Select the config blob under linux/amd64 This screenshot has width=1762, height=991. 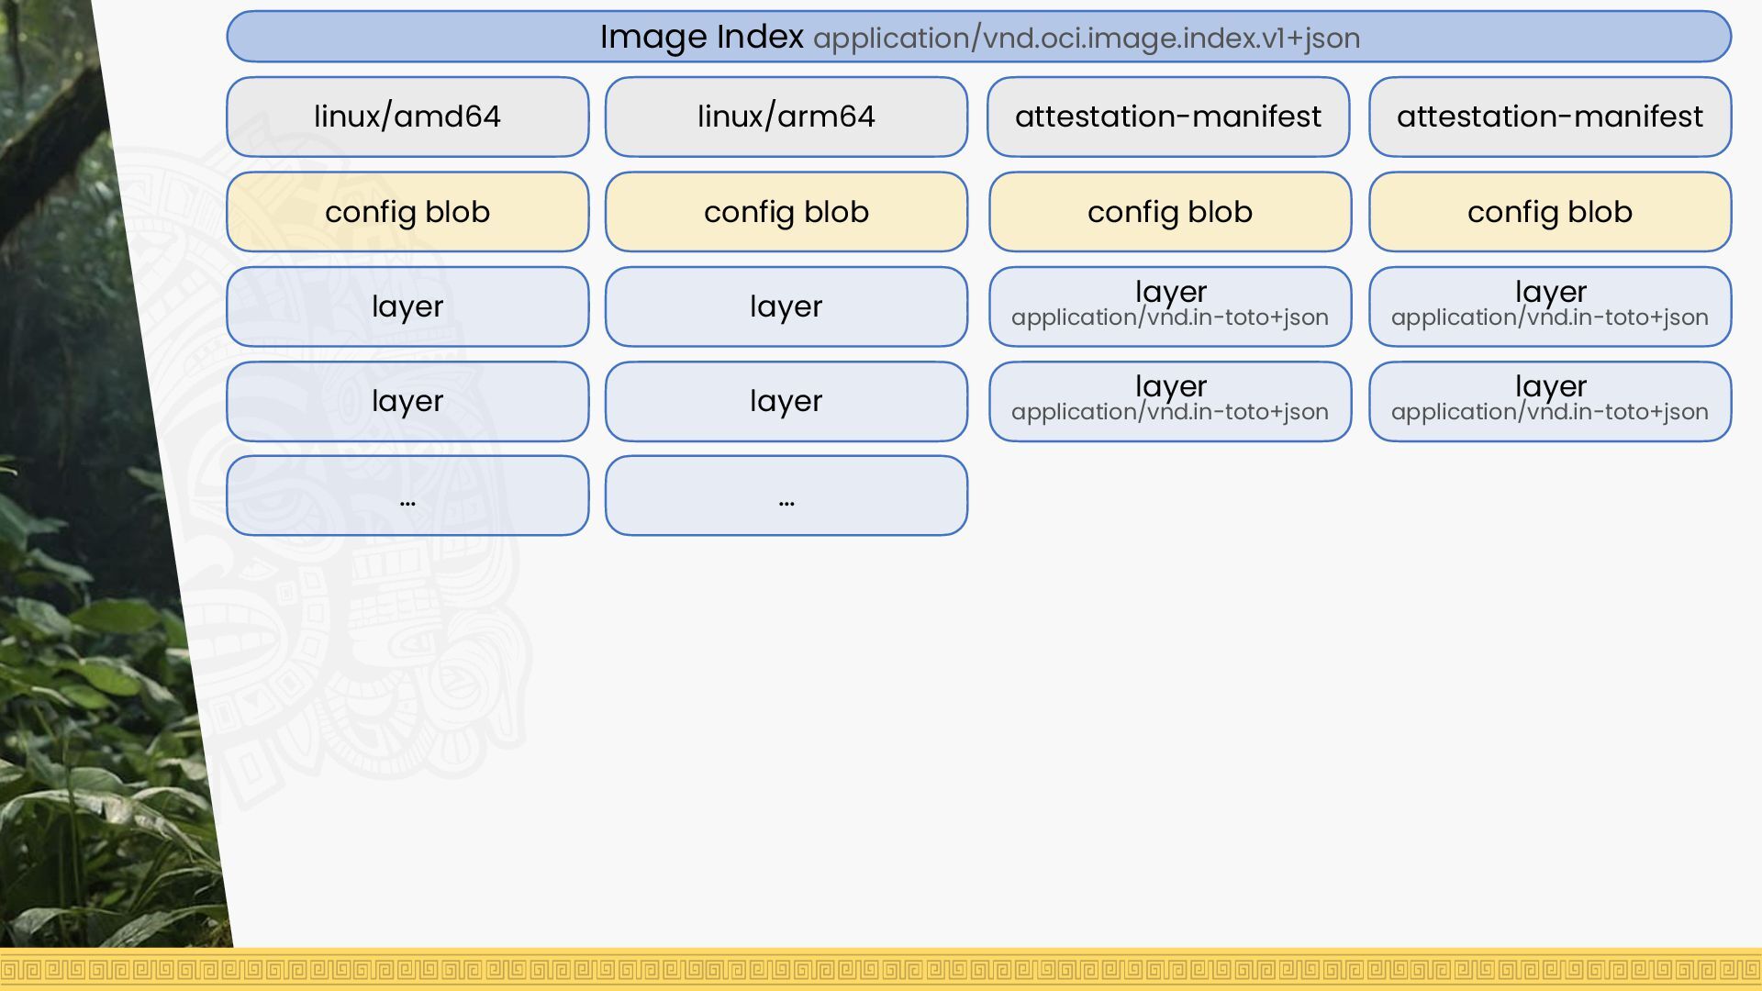407,212
